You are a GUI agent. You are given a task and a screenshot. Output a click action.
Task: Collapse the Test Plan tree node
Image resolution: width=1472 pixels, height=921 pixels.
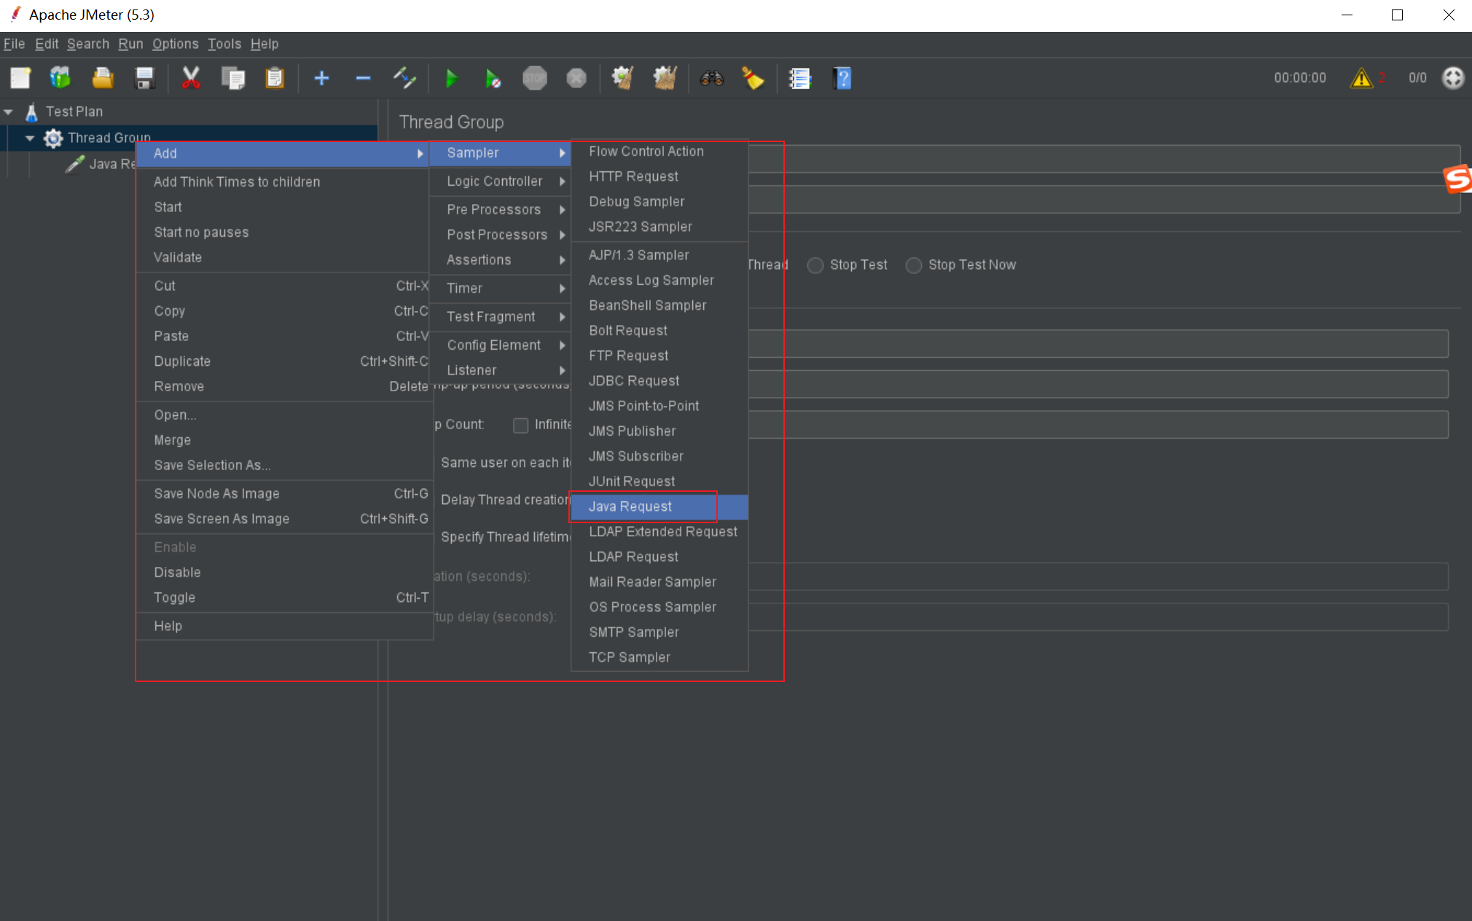tap(9, 111)
